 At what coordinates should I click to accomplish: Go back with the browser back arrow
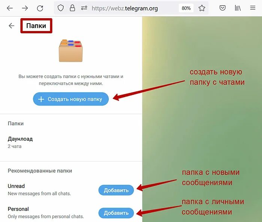(x=10, y=8)
